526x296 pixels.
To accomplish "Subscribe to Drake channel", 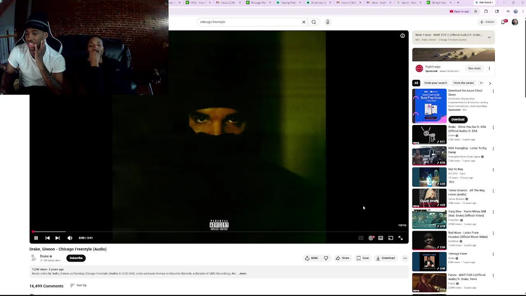I will coord(76,258).
